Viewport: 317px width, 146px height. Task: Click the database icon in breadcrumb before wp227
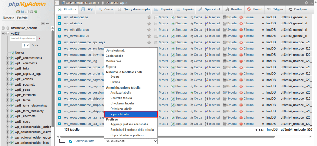[x=103, y=3]
